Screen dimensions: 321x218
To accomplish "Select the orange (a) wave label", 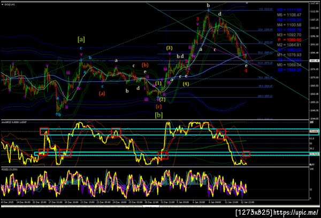I will 102,94.
